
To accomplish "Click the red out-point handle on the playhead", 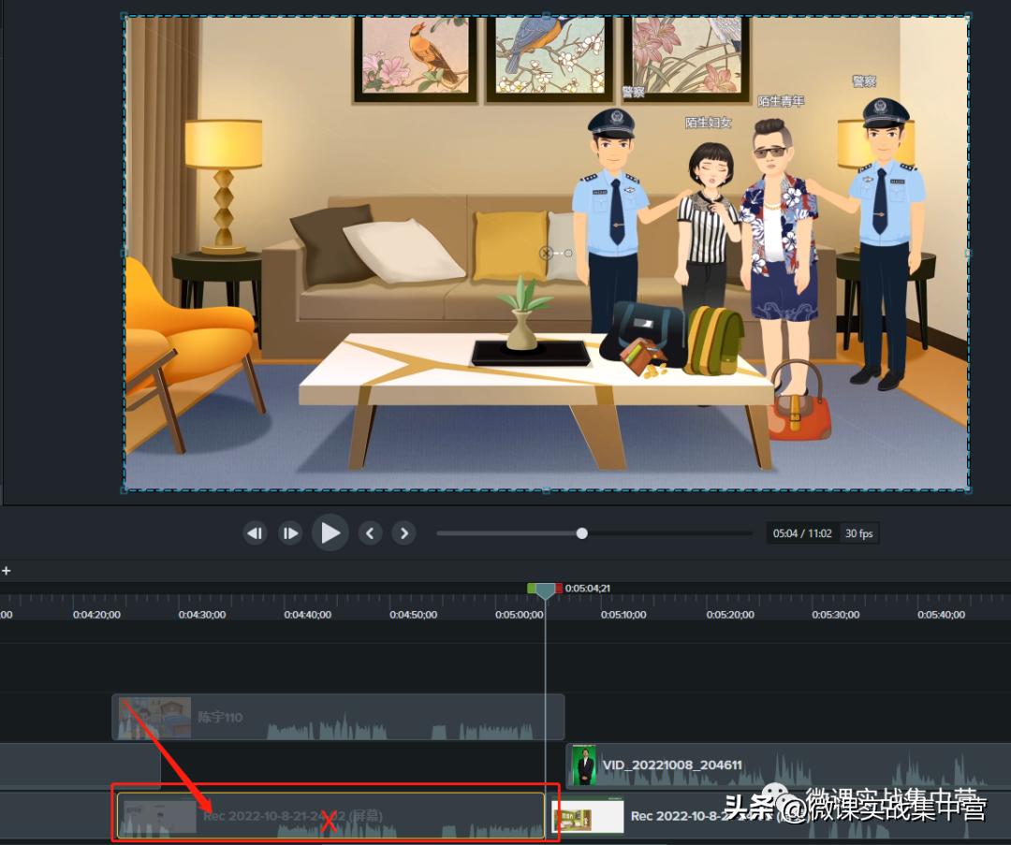I will click(x=558, y=589).
